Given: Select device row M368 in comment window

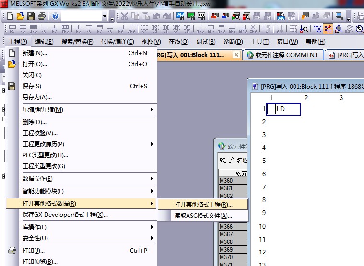Looking at the screenshot, I should (233, 242).
